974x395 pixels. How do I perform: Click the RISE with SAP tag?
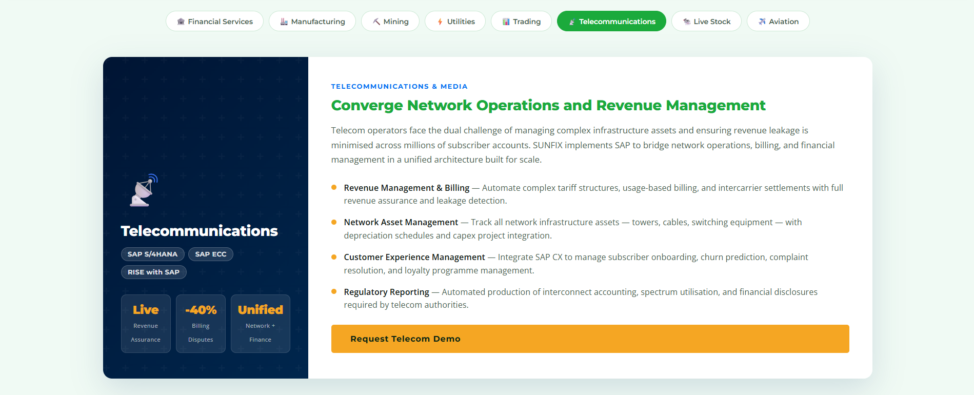point(154,272)
